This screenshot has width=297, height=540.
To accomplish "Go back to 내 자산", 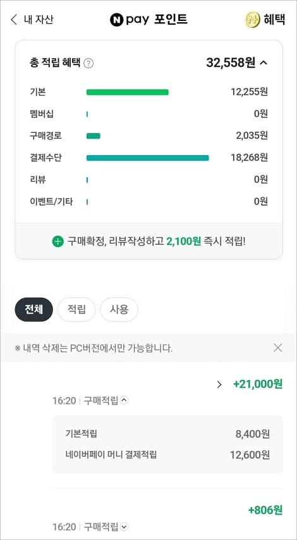I will pyautogui.click(x=32, y=20).
